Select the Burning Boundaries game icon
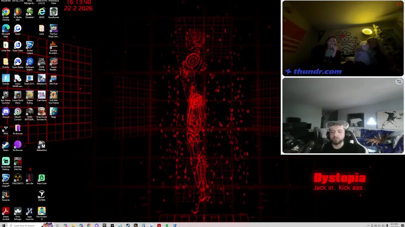 [53, 48]
